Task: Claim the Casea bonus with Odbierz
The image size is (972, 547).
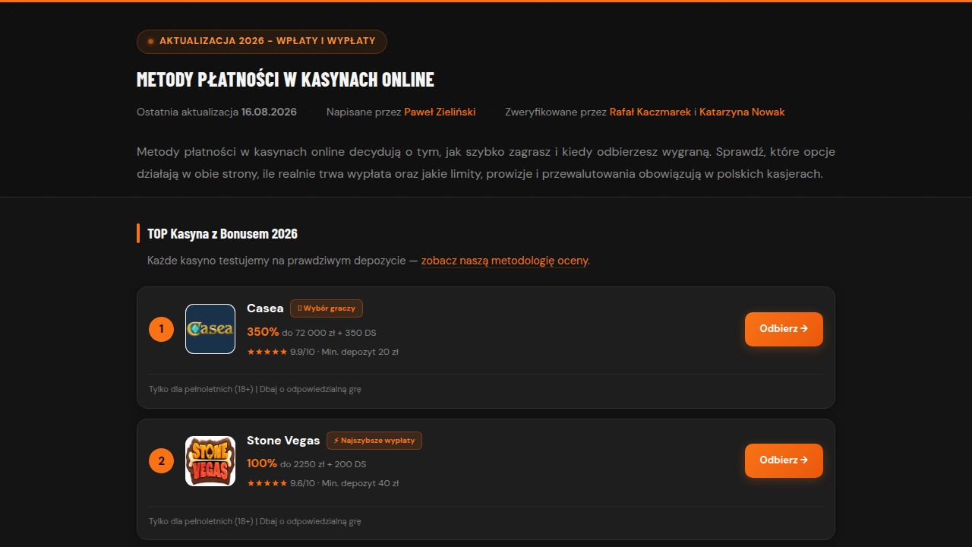Action: [784, 329]
